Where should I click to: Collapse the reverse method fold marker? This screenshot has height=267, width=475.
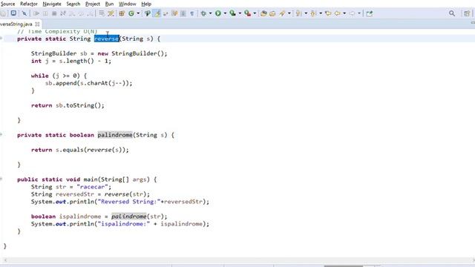click(1, 38)
